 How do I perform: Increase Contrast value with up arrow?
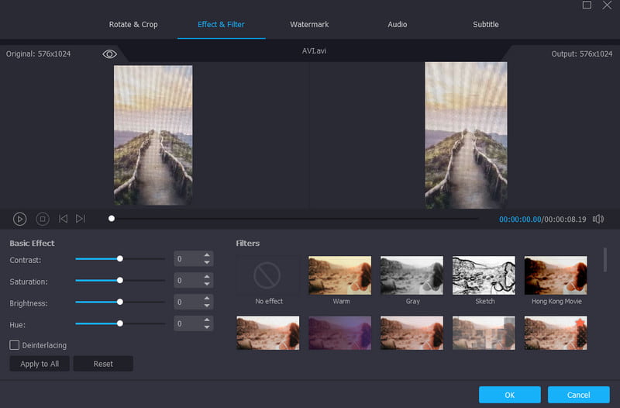click(x=207, y=255)
